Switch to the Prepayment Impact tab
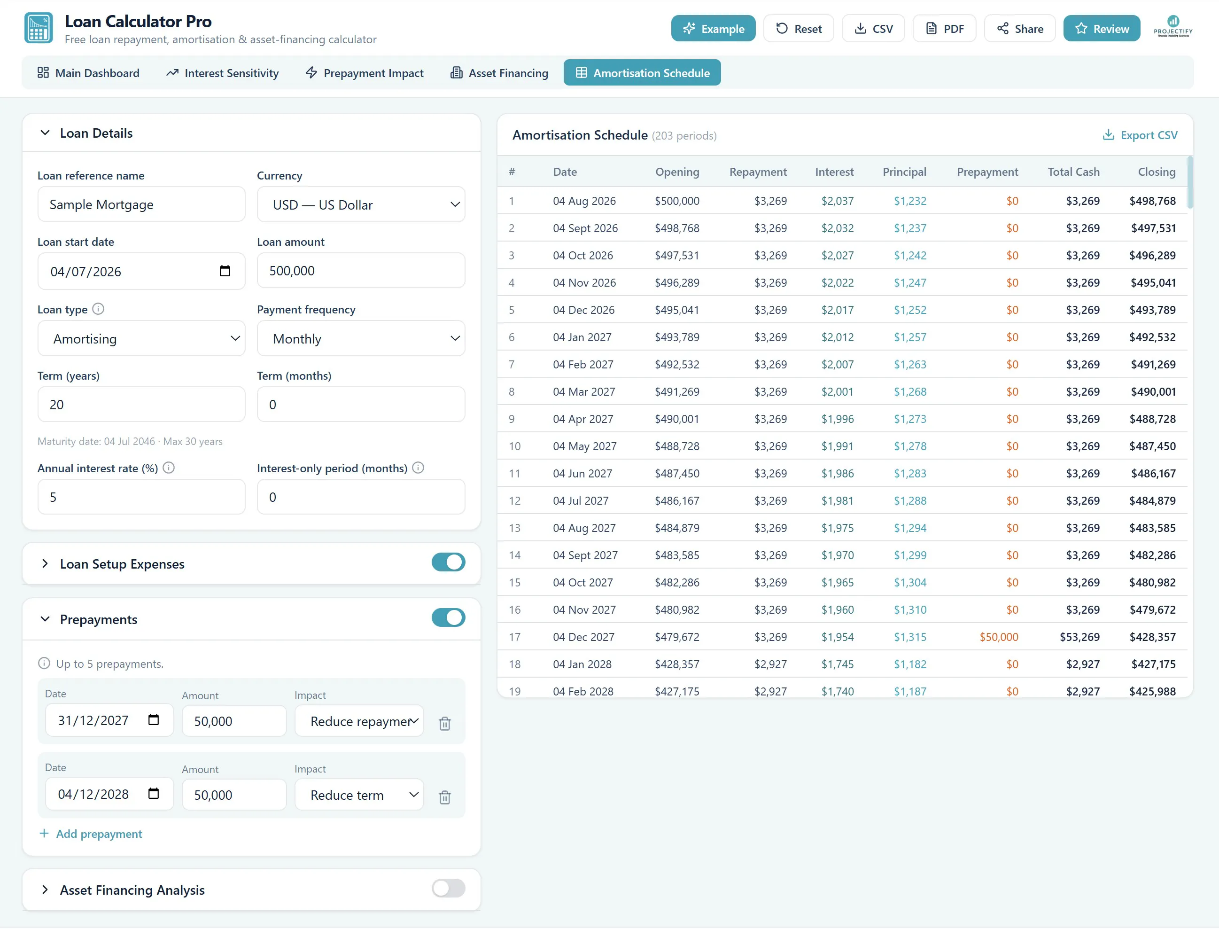This screenshot has width=1219, height=929. [365, 73]
